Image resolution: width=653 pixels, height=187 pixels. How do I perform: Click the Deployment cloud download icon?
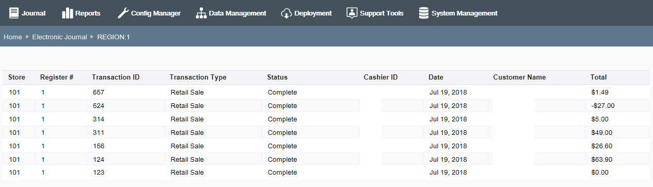click(286, 13)
